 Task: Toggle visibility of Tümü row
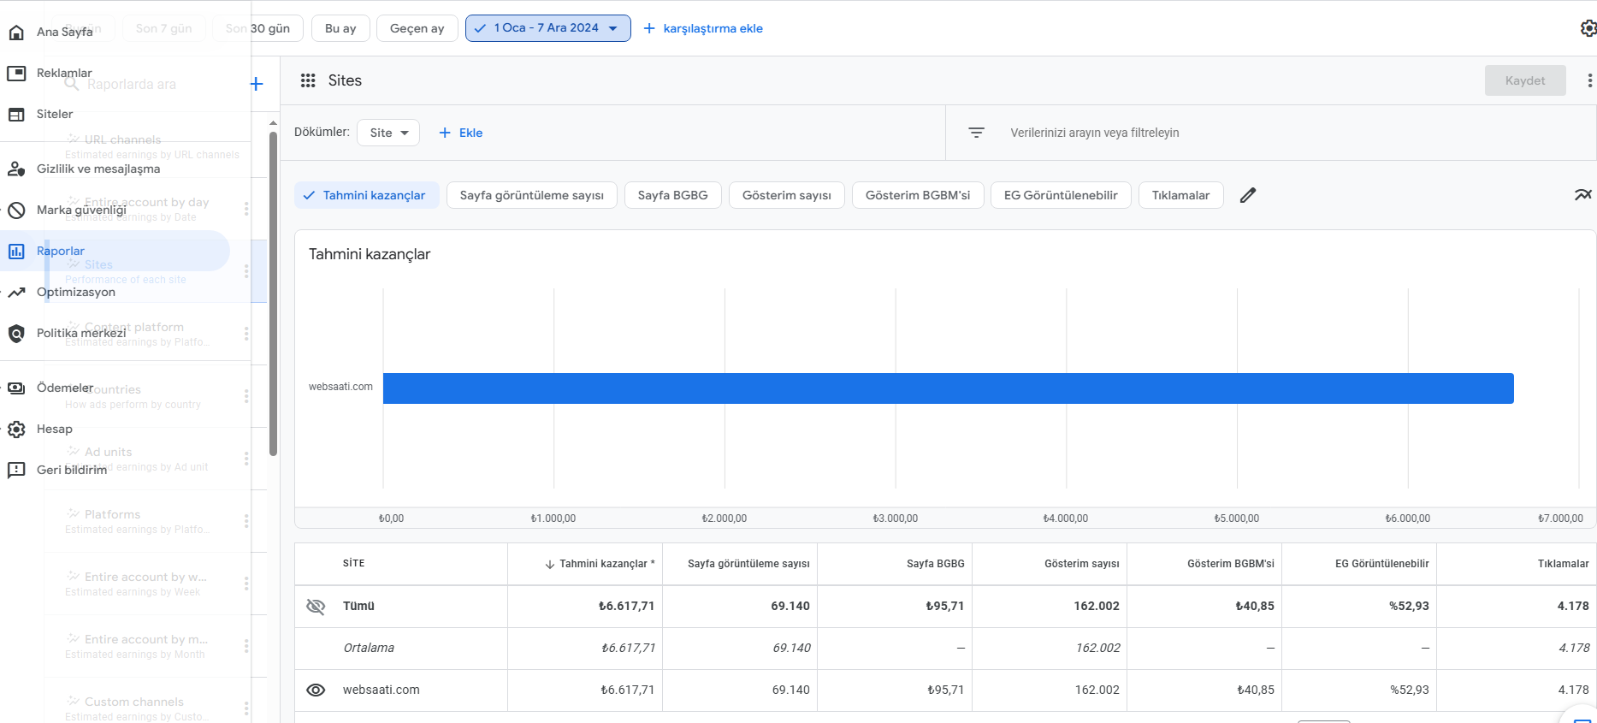pos(316,607)
